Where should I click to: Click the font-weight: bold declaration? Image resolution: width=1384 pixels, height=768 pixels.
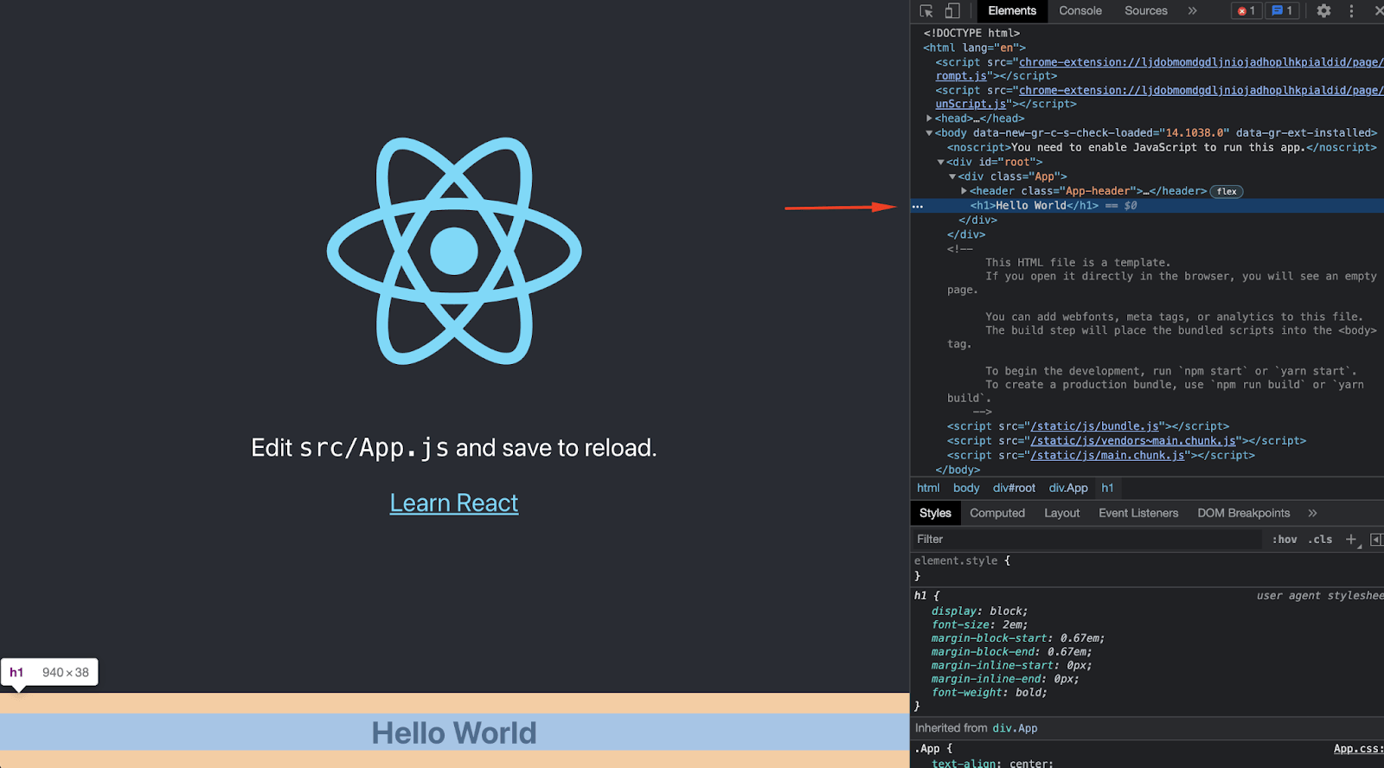990,693
